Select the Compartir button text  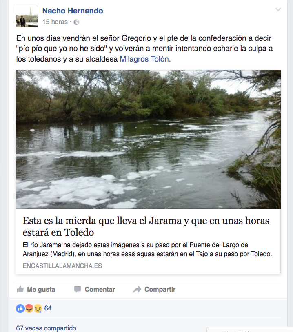(160, 289)
